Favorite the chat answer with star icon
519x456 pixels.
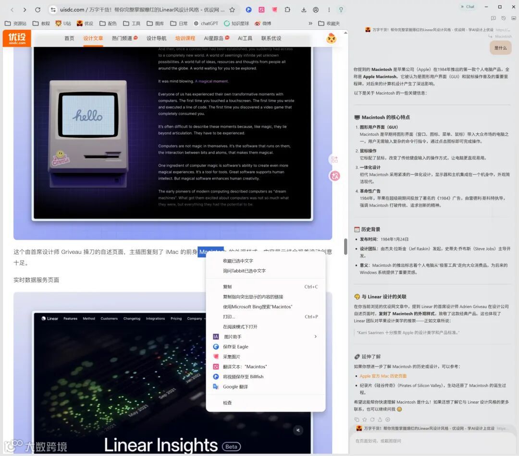tap(364, 420)
